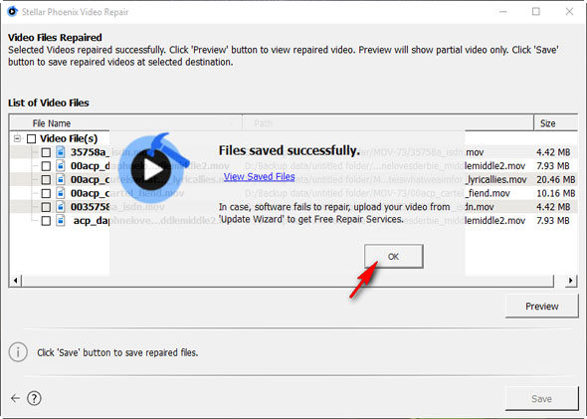
Task: Click the file icon of 35758a_isdn.mov
Action: (61, 152)
